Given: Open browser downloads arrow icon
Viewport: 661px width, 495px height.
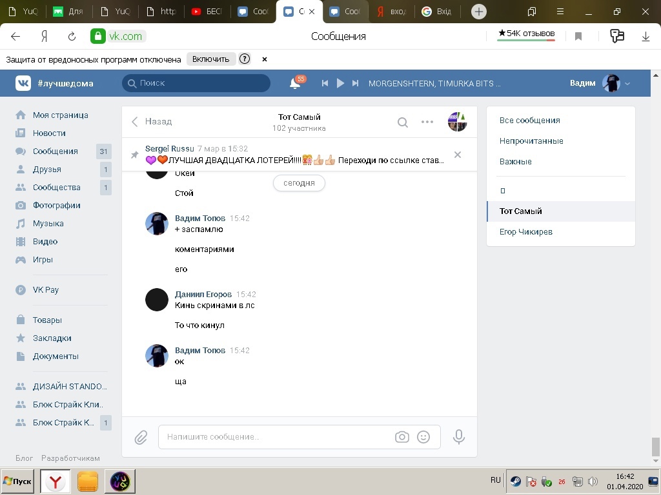Looking at the screenshot, I should 646,37.
